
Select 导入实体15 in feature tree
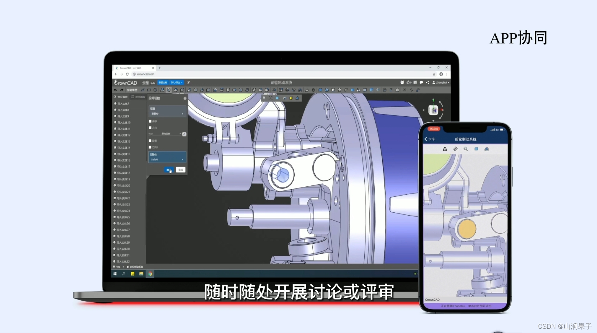124,154
